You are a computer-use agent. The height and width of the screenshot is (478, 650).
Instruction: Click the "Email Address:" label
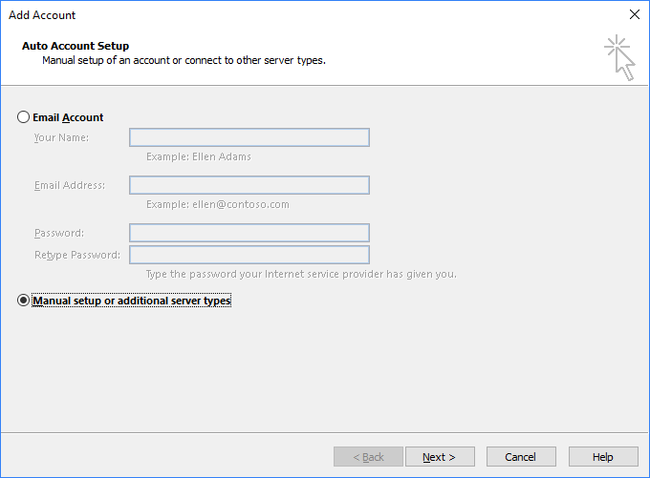70,185
